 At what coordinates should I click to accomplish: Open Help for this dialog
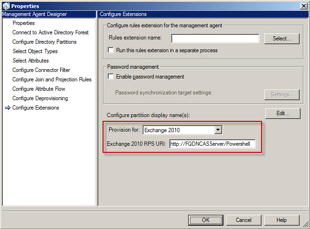(281, 220)
